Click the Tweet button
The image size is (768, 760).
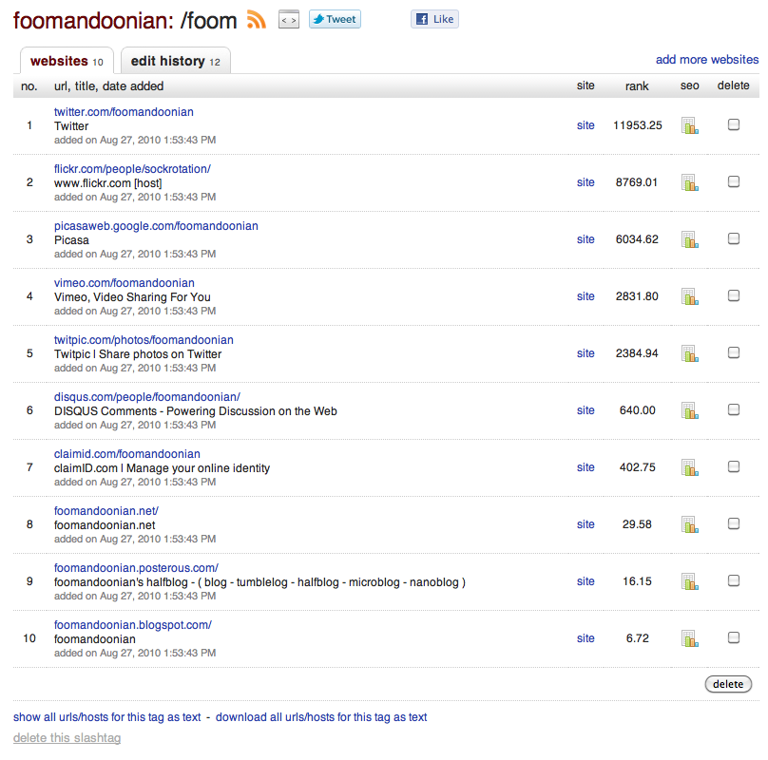pos(335,19)
